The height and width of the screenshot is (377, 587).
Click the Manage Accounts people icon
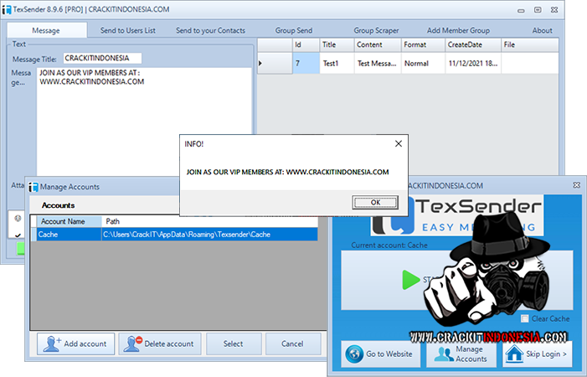click(x=443, y=354)
